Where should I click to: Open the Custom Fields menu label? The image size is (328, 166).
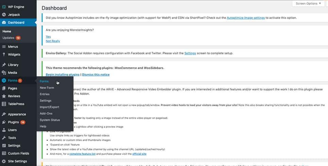pos(18,153)
